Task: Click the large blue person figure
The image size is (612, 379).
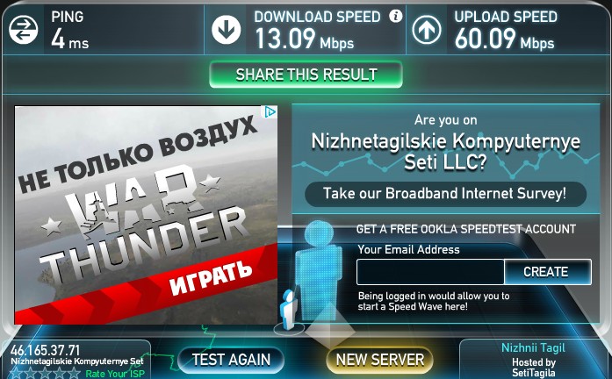Action: click(x=319, y=269)
